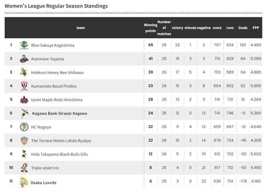This screenshot has width=267, height=192.
Task: Sort by the Winning points column header
Action: click(x=150, y=28)
